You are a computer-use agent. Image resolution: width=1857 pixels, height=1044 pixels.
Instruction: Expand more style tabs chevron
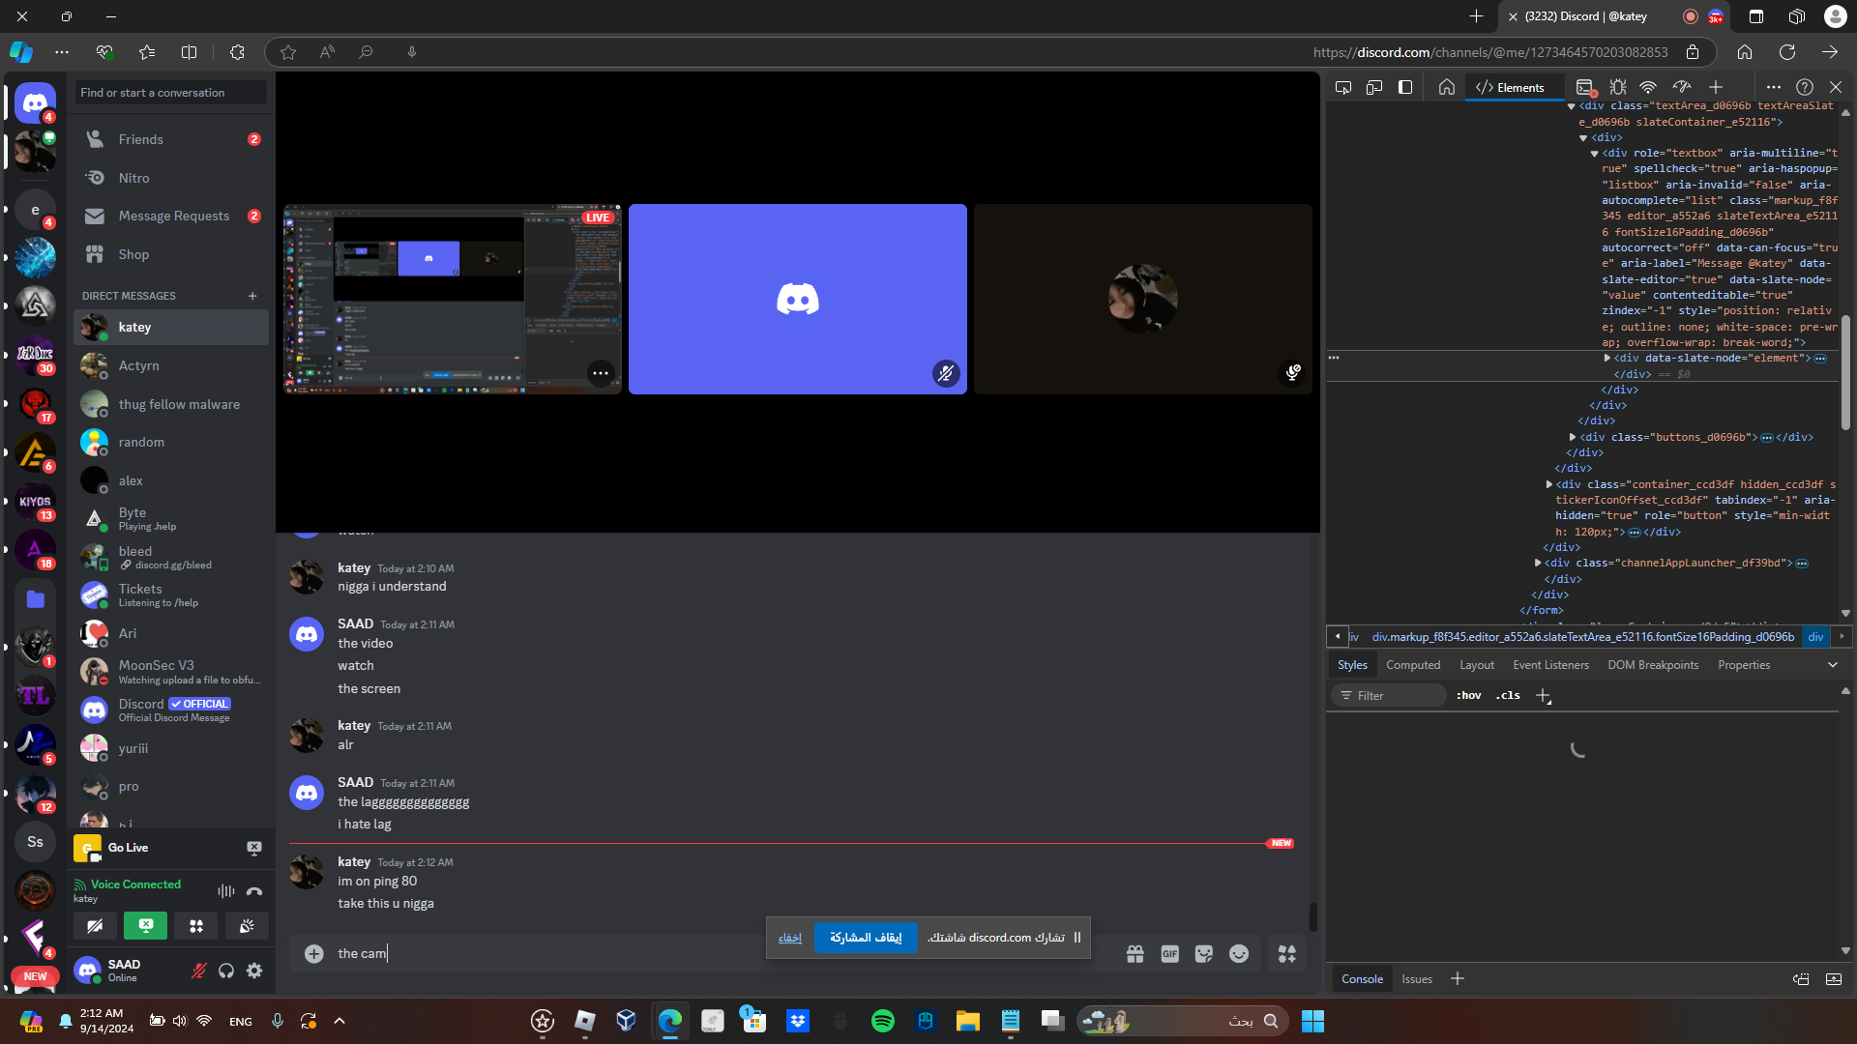[1832, 665]
